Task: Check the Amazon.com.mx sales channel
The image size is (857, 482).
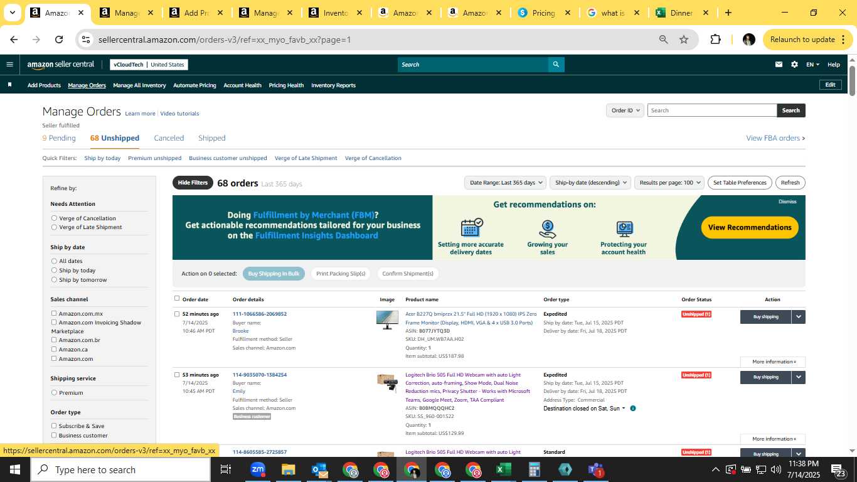Action: tap(54, 313)
